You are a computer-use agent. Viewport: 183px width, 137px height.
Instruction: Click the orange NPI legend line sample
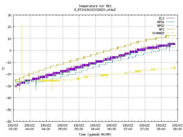[170, 29]
